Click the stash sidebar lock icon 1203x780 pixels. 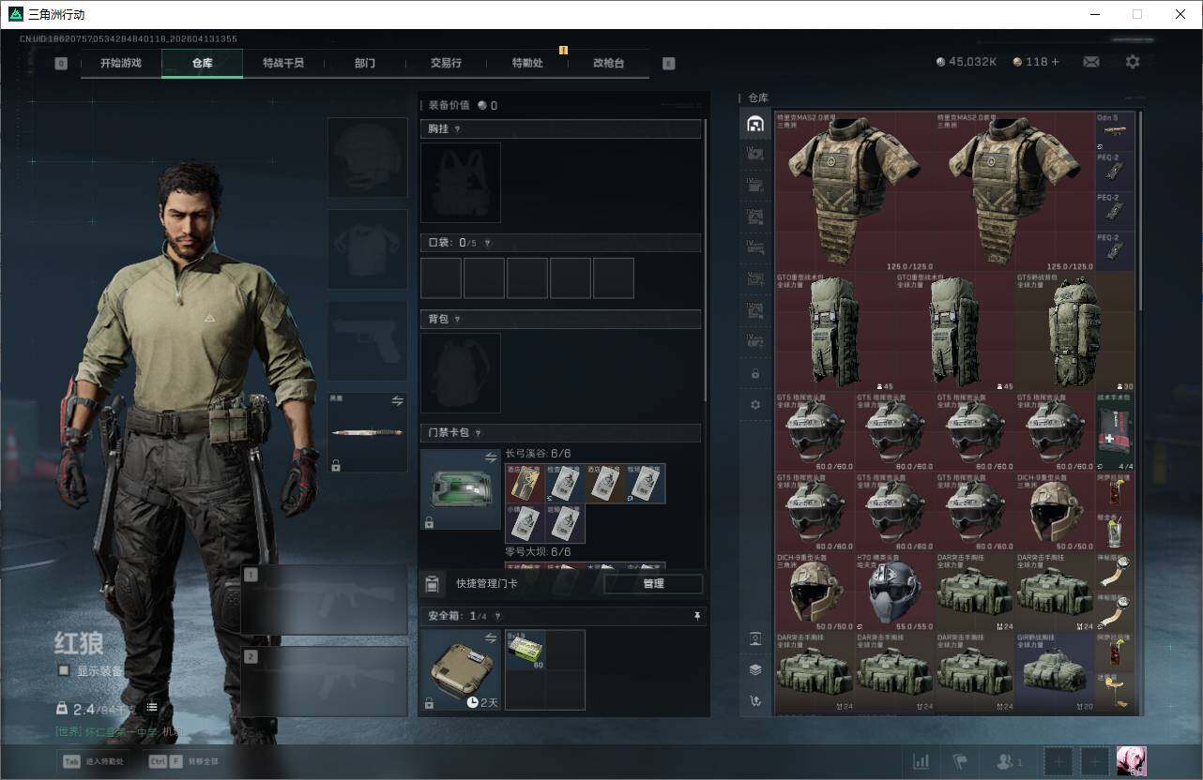(x=755, y=374)
